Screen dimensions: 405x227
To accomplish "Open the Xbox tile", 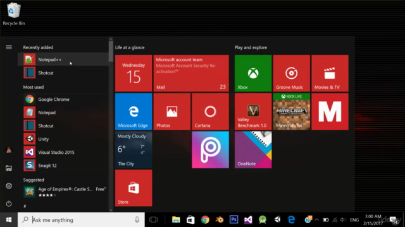I will click(x=253, y=73).
